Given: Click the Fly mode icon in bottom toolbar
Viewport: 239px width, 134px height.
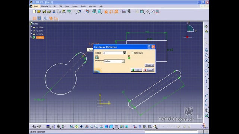Looking at the screenshot, I should click(x=71, y=127).
